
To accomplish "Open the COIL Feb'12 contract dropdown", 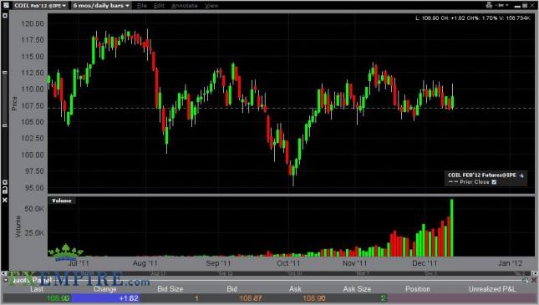I will (x=40, y=6).
